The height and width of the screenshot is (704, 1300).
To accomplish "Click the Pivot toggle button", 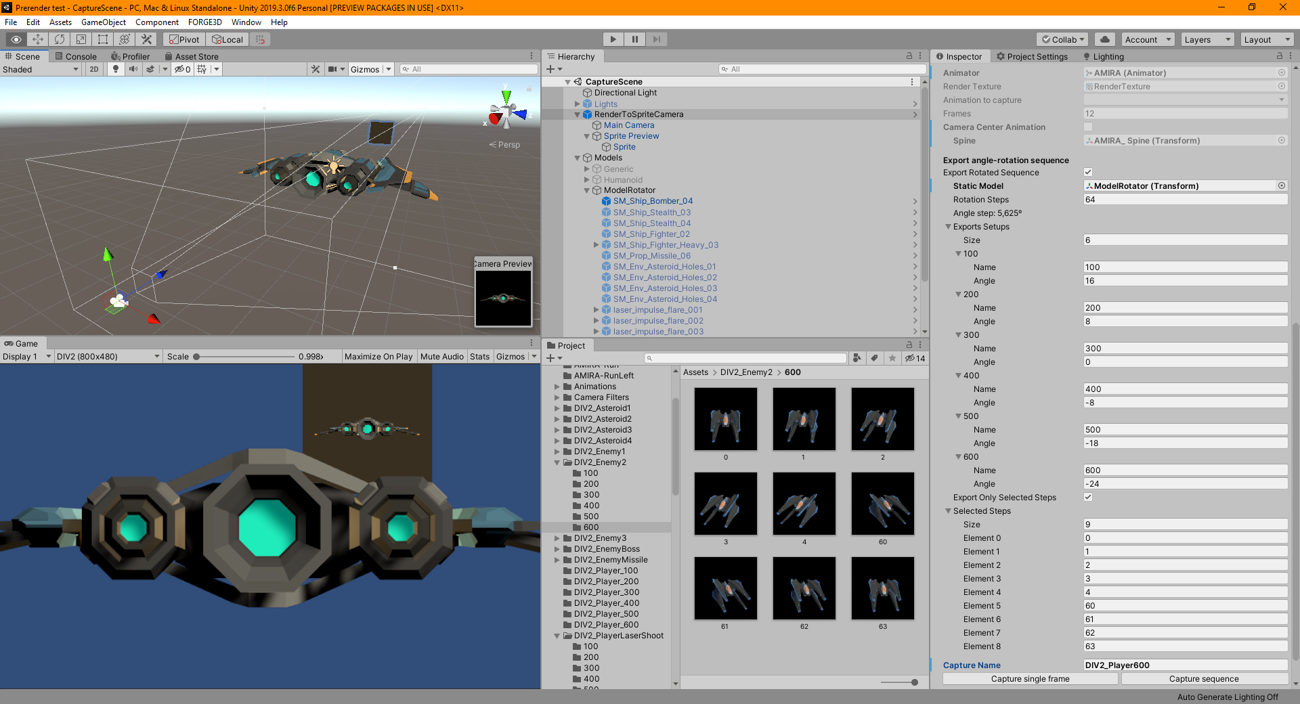I will click(184, 39).
